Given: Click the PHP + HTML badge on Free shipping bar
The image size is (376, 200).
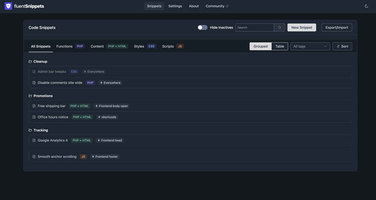Looking at the screenshot, I should (79, 106).
